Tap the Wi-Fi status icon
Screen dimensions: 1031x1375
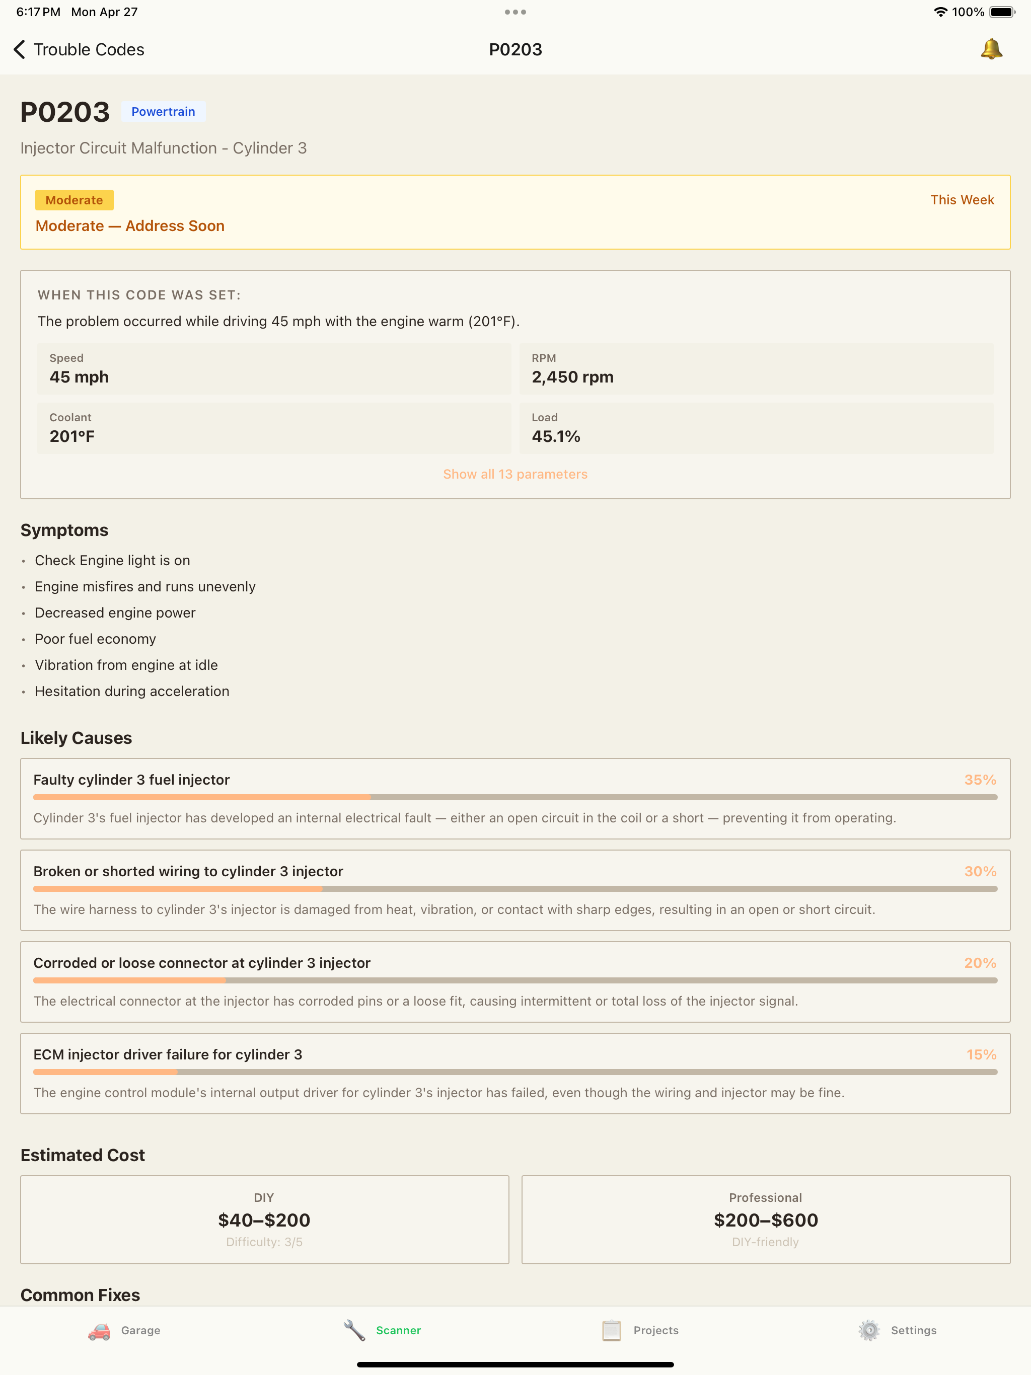point(940,12)
